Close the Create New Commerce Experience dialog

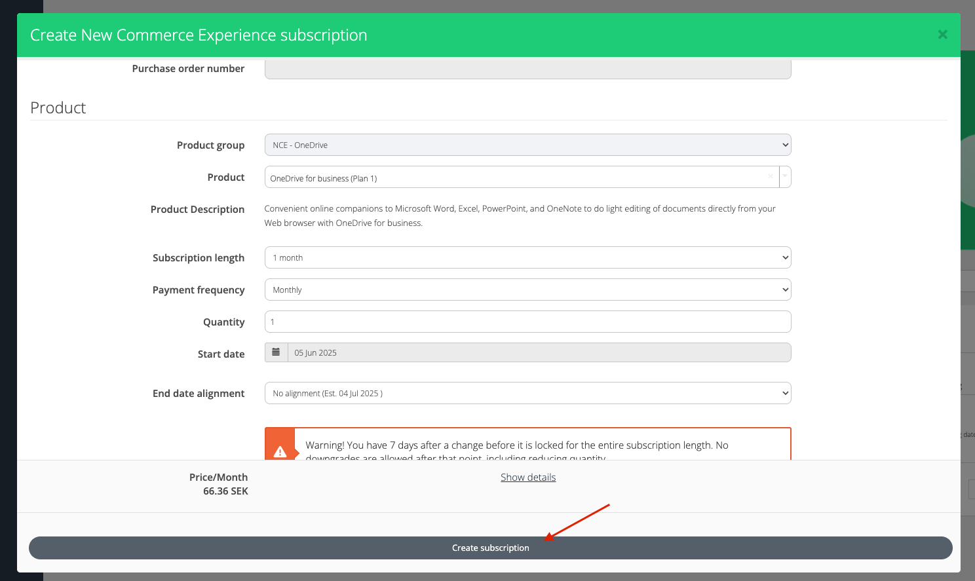click(x=942, y=35)
